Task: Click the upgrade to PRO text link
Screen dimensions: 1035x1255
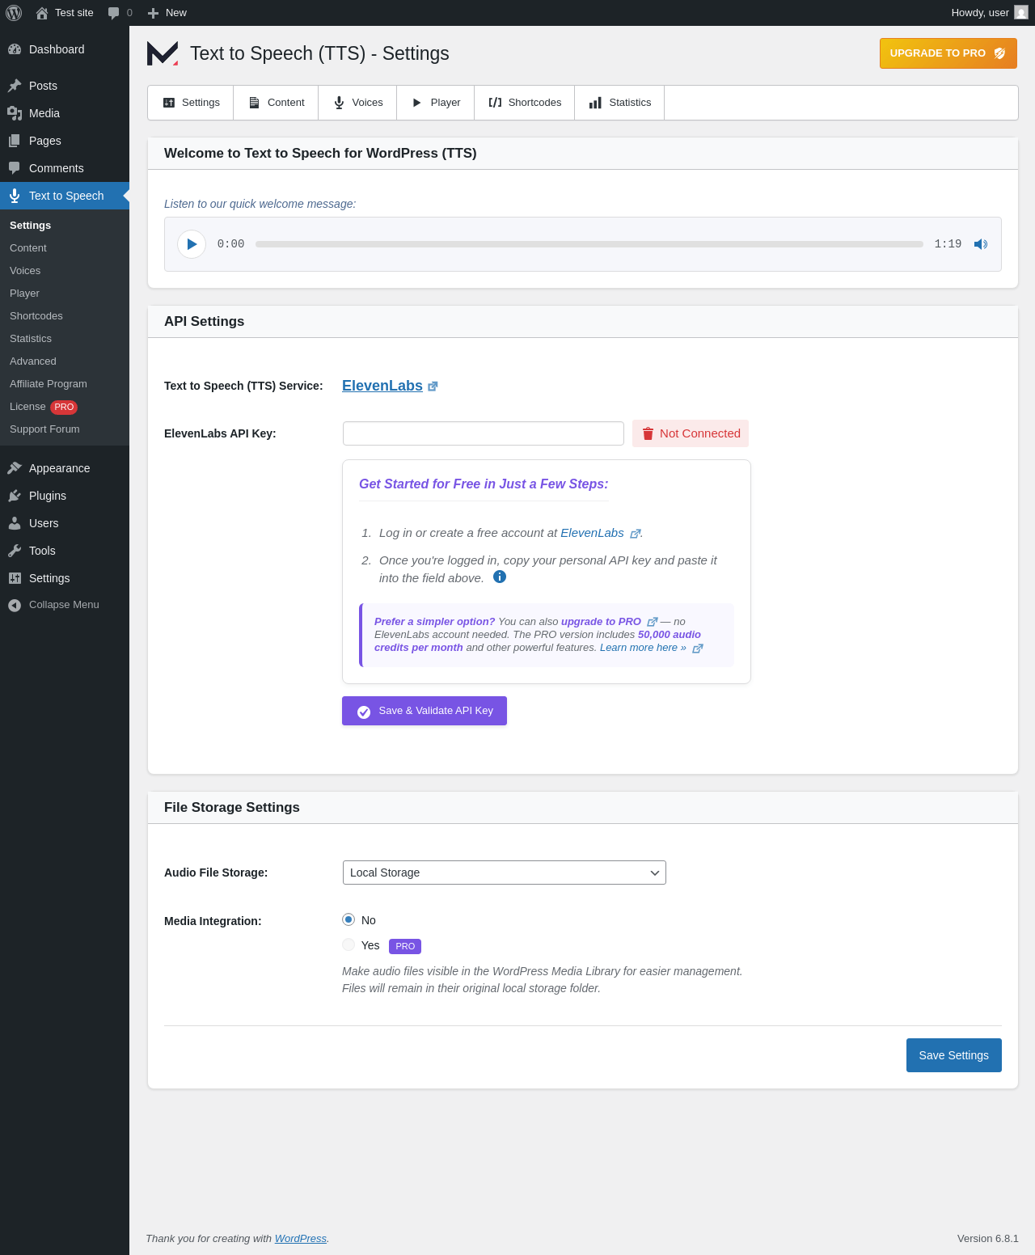Action: (x=601, y=622)
